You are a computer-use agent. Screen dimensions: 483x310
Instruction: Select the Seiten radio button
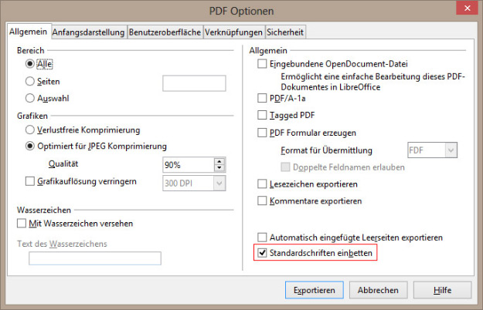(x=29, y=82)
